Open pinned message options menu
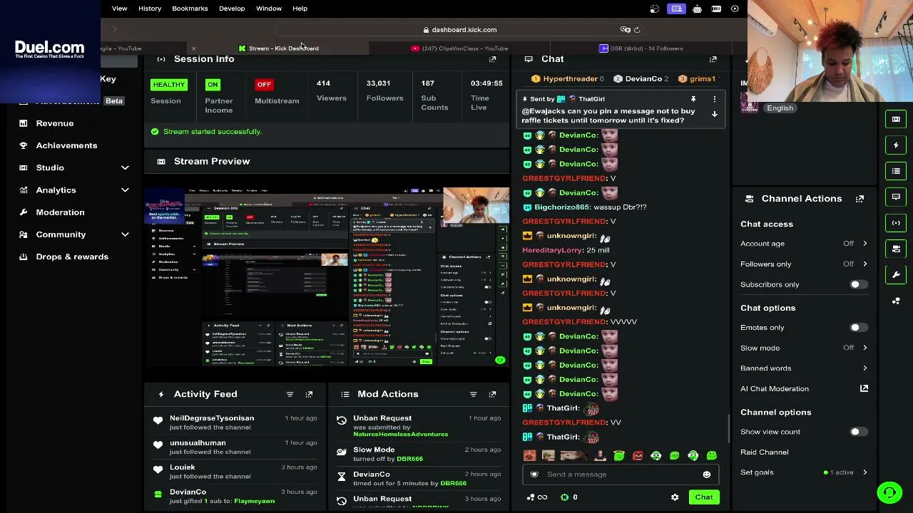Image resolution: width=913 pixels, height=513 pixels. 714,99
